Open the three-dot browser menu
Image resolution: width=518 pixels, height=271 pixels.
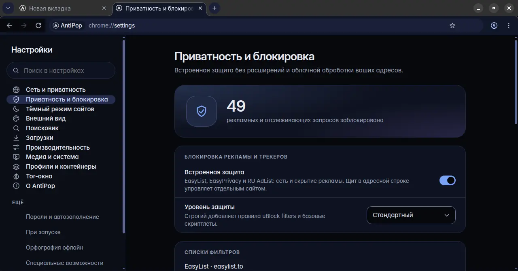[509, 25]
